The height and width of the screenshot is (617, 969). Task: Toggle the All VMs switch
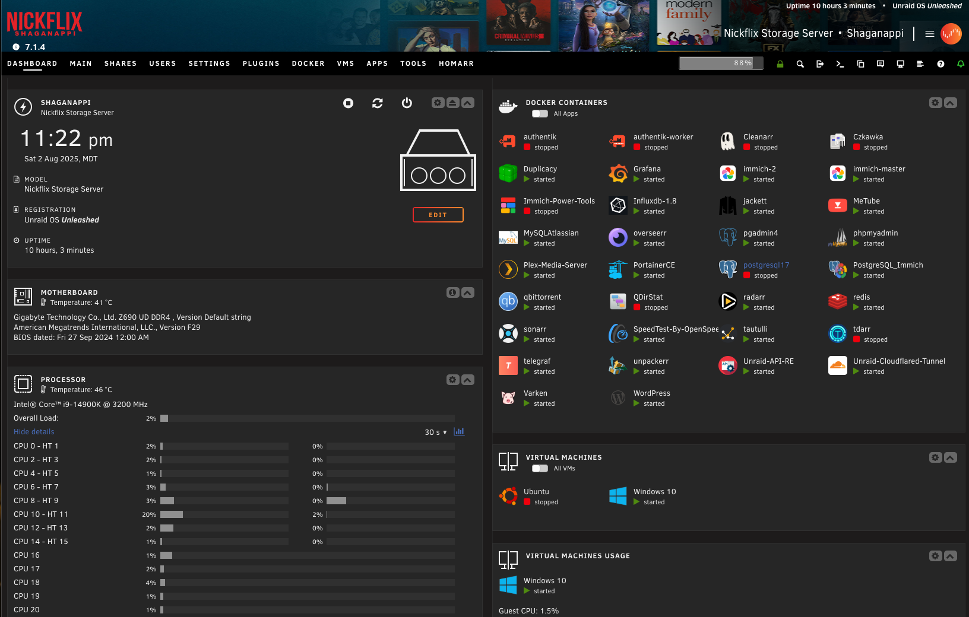click(x=540, y=469)
